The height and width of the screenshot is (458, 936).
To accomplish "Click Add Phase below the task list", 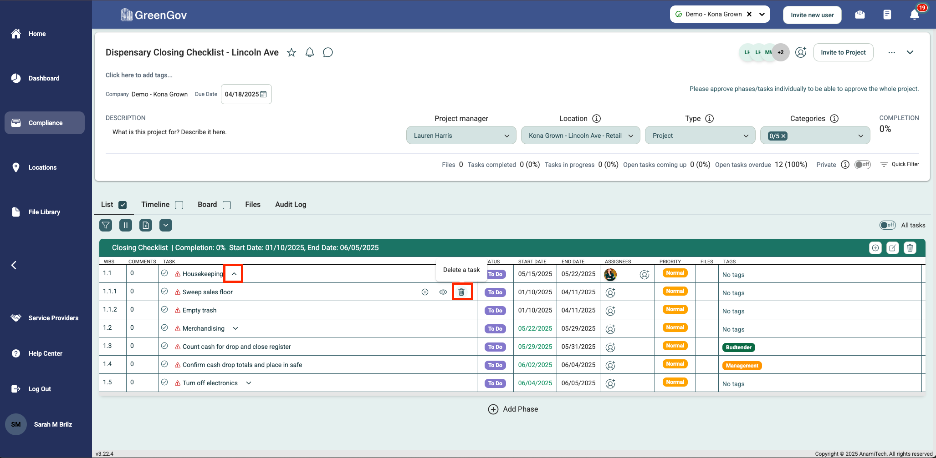I will coord(513,409).
